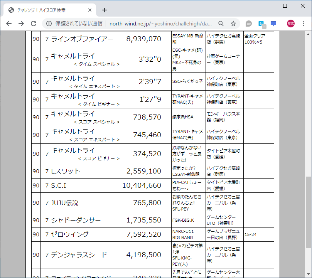This screenshot has width=312, height=278.
Task: Open the gray camera extension icon
Action: coord(248,23)
